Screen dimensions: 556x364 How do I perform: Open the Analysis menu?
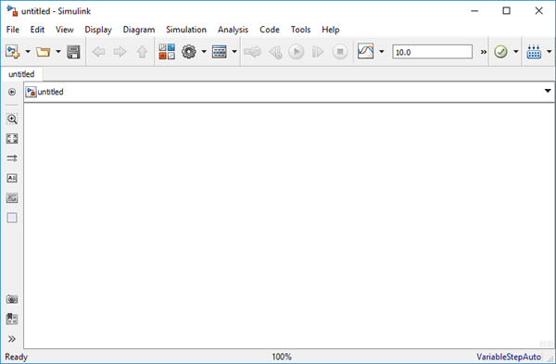[233, 30]
